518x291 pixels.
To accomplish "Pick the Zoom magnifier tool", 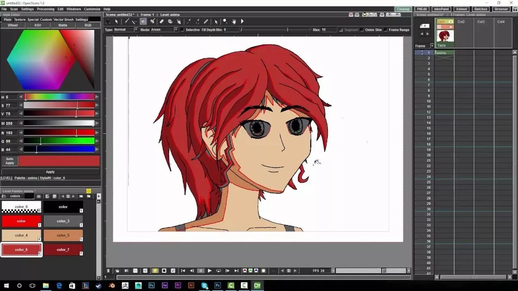I will (x=224, y=21).
